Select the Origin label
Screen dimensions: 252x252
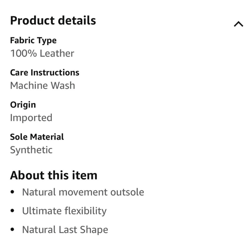pyautogui.click(x=23, y=105)
